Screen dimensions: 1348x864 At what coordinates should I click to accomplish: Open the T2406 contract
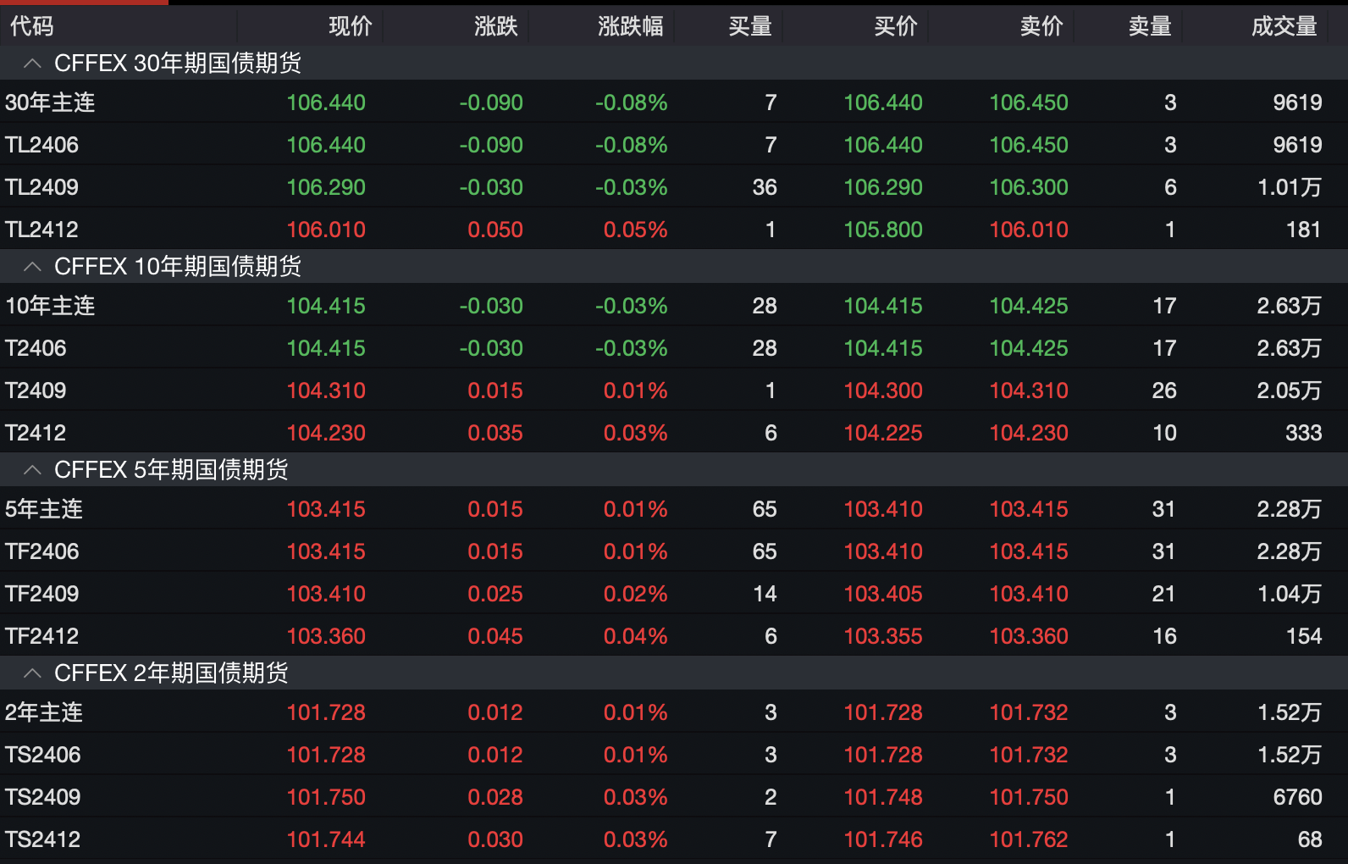pyautogui.click(x=36, y=348)
